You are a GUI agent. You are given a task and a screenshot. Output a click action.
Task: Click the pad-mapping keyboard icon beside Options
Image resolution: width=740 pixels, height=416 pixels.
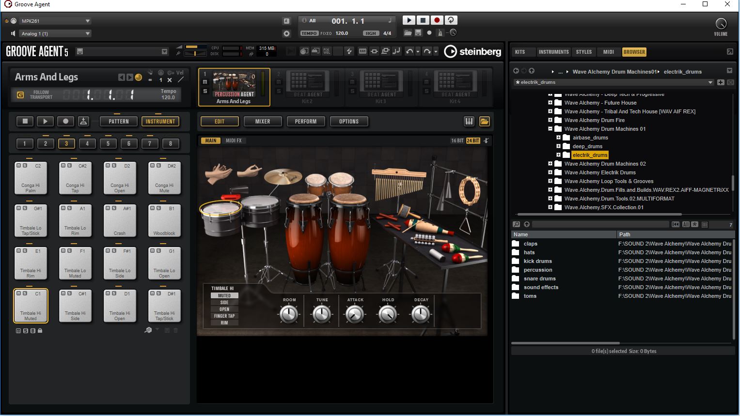(x=469, y=122)
